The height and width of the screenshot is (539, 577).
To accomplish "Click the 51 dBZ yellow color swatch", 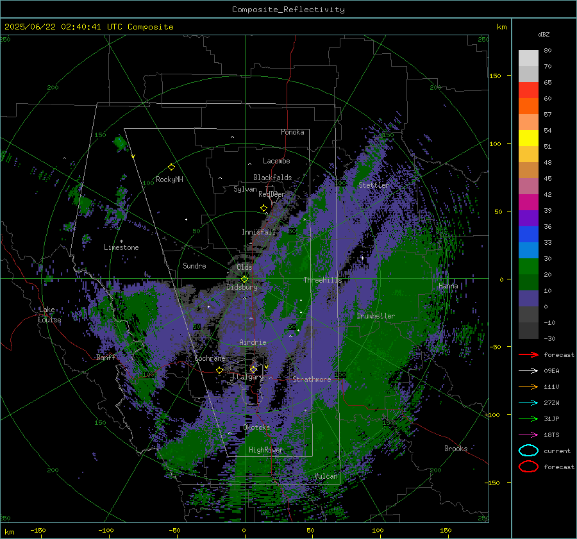I will click(528, 138).
